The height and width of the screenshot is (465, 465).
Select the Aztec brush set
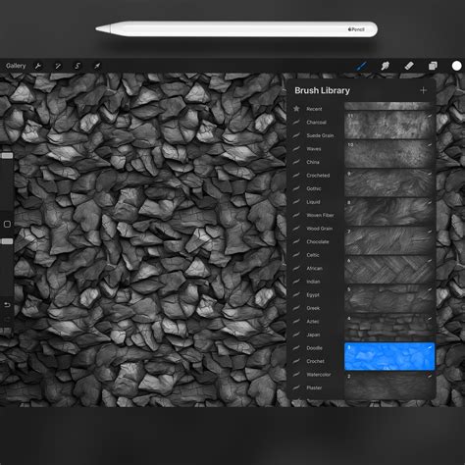(313, 322)
